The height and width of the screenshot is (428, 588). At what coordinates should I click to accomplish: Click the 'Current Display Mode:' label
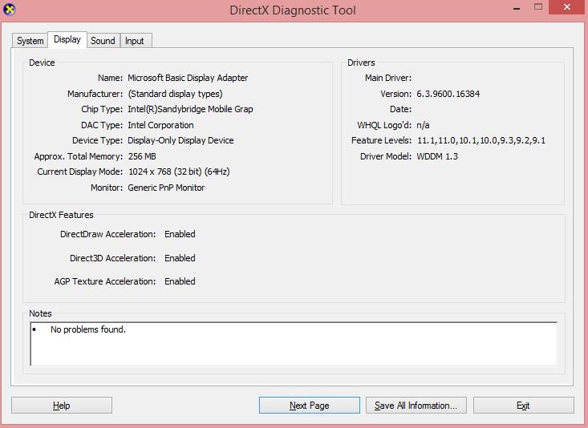(80, 172)
